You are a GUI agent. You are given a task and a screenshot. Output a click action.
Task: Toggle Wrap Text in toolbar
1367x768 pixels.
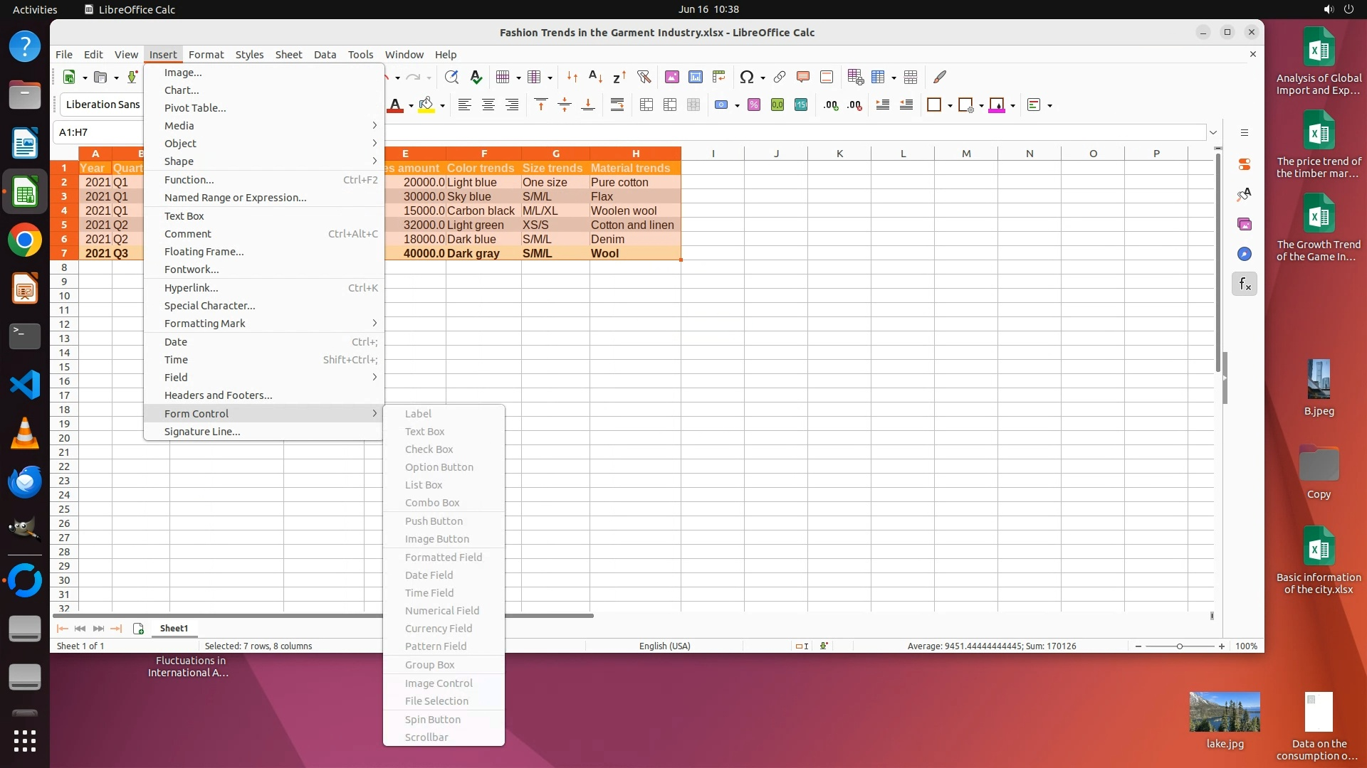617,105
